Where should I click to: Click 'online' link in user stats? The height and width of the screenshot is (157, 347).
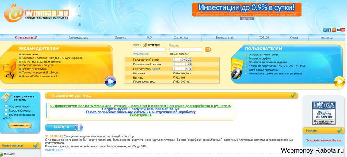[155, 69]
